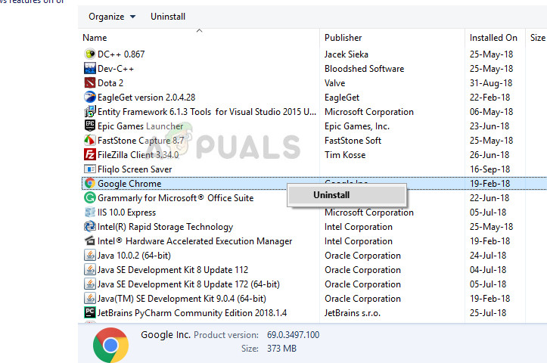Viewport: 547px width, 363px height.
Task: Click the Java 10.0.2 (64-bit) icon
Action: point(90,256)
